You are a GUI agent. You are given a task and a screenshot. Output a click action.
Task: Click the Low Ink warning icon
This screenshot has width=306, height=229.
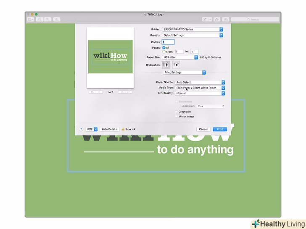123,129
